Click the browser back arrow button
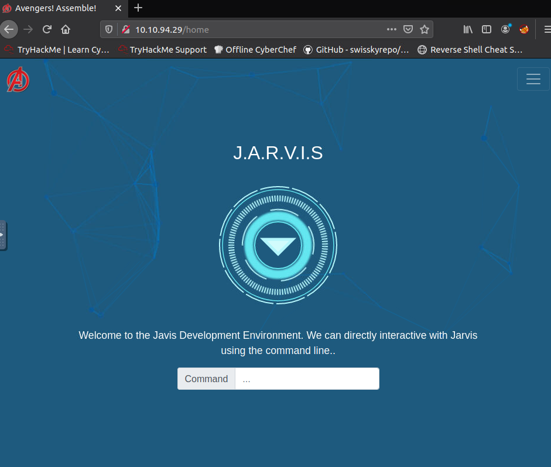 point(9,29)
